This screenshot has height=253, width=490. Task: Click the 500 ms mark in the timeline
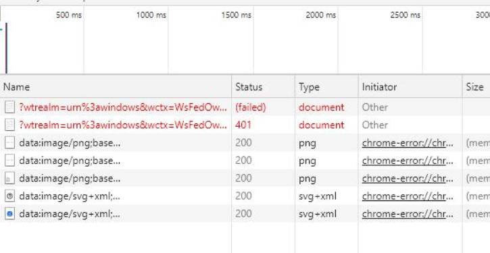pyautogui.click(x=69, y=15)
